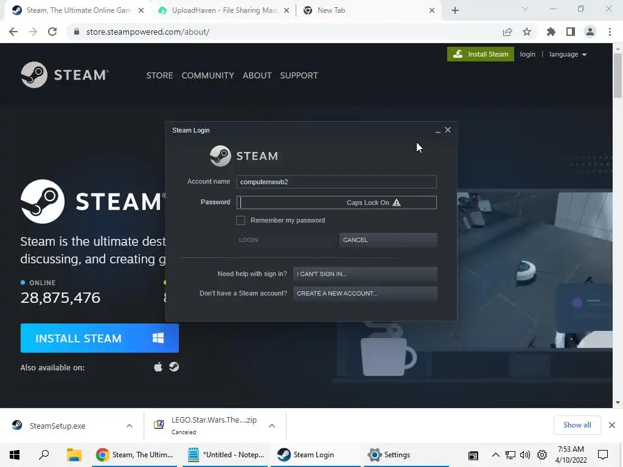Click the Account name input field

point(336,182)
